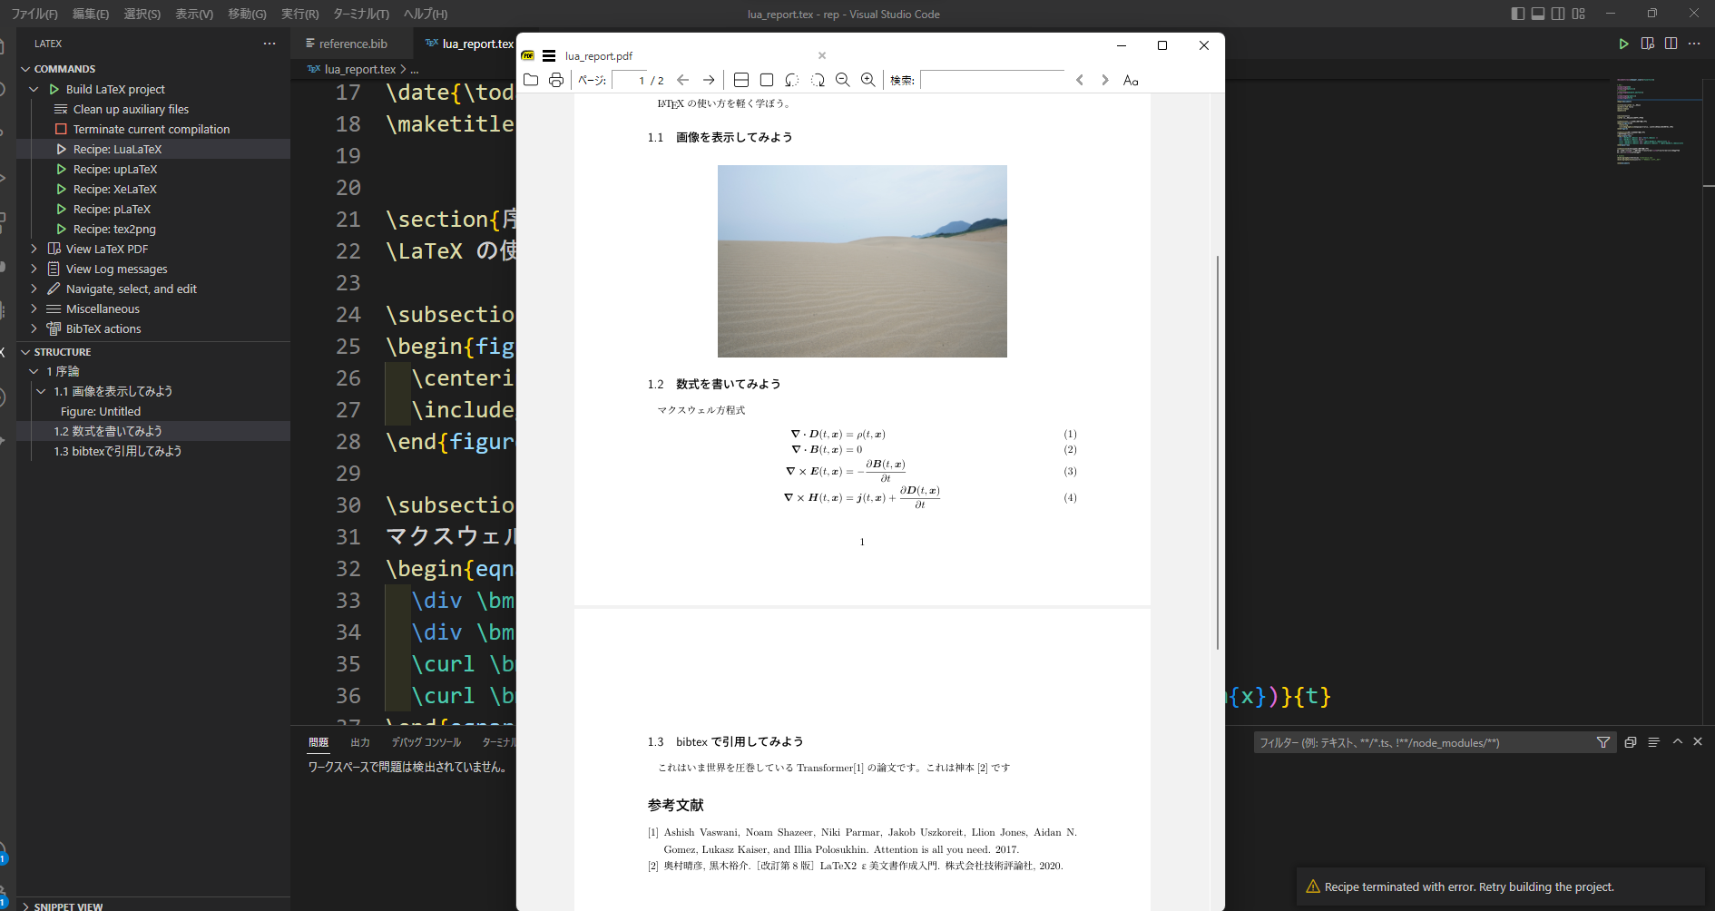This screenshot has height=911, width=1715.
Task: Focus the problems filter input
Action: [1423, 742]
